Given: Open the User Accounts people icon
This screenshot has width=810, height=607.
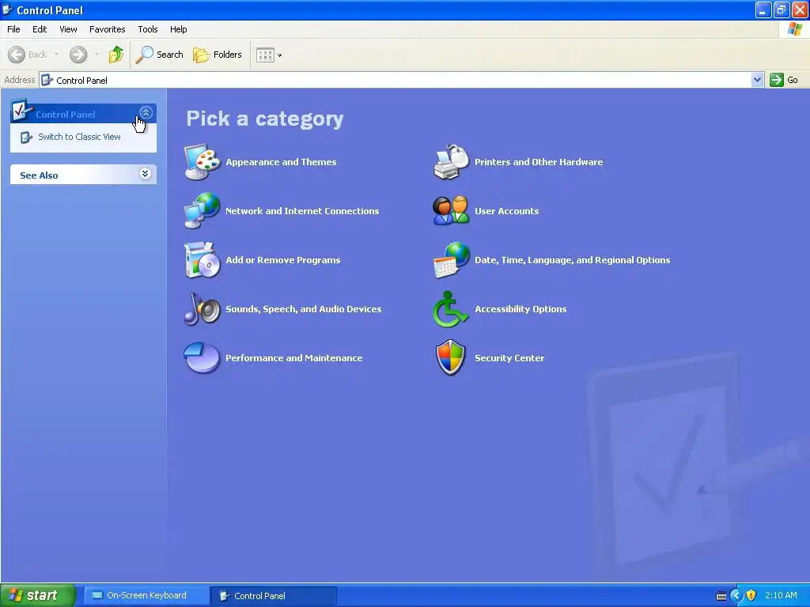Looking at the screenshot, I should [451, 210].
